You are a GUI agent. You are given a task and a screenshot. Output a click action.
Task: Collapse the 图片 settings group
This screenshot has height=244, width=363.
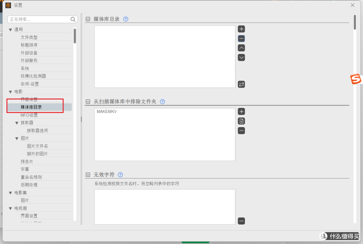17,138
